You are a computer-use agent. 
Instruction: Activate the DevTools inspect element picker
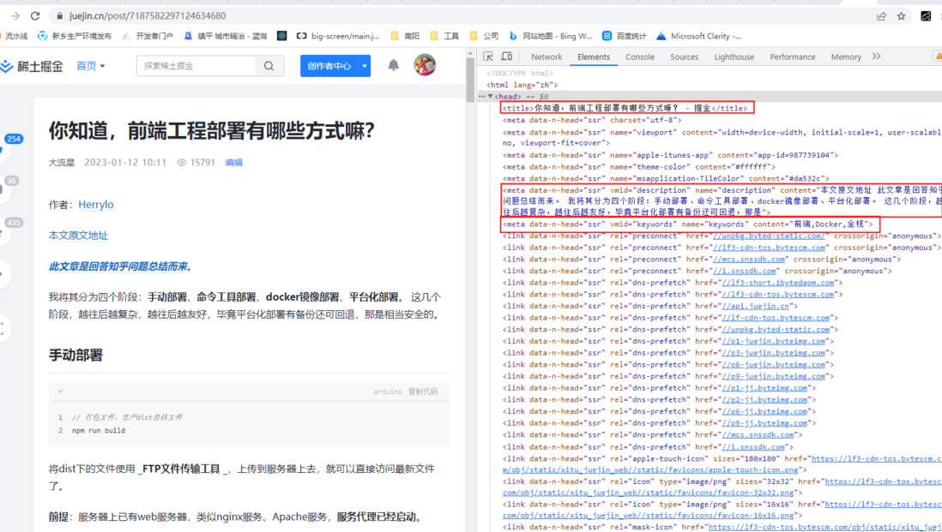488,57
